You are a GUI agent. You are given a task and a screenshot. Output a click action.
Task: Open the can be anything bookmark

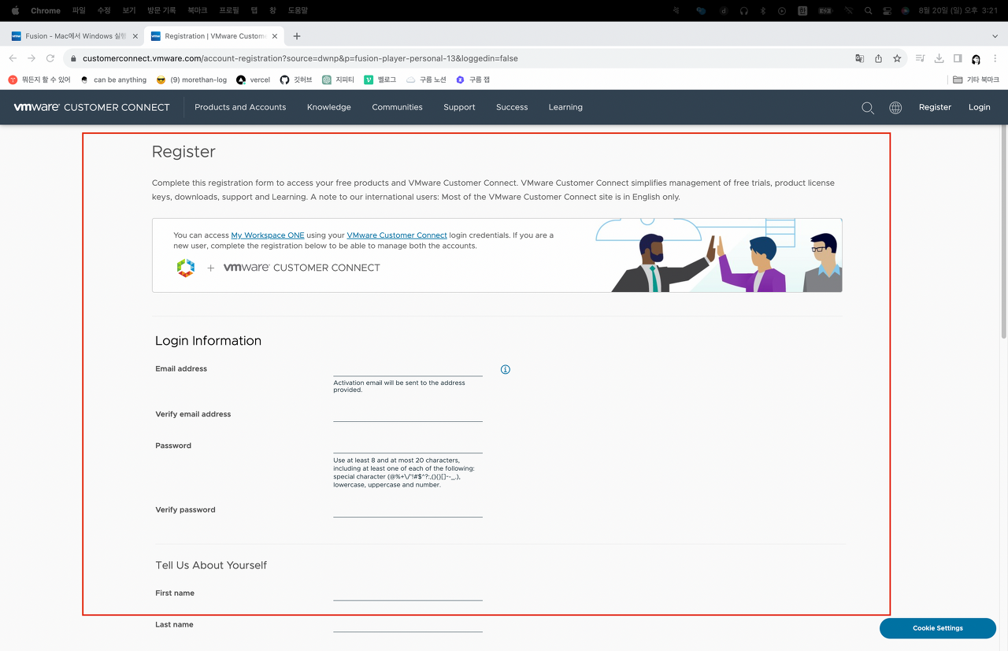tap(113, 80)
